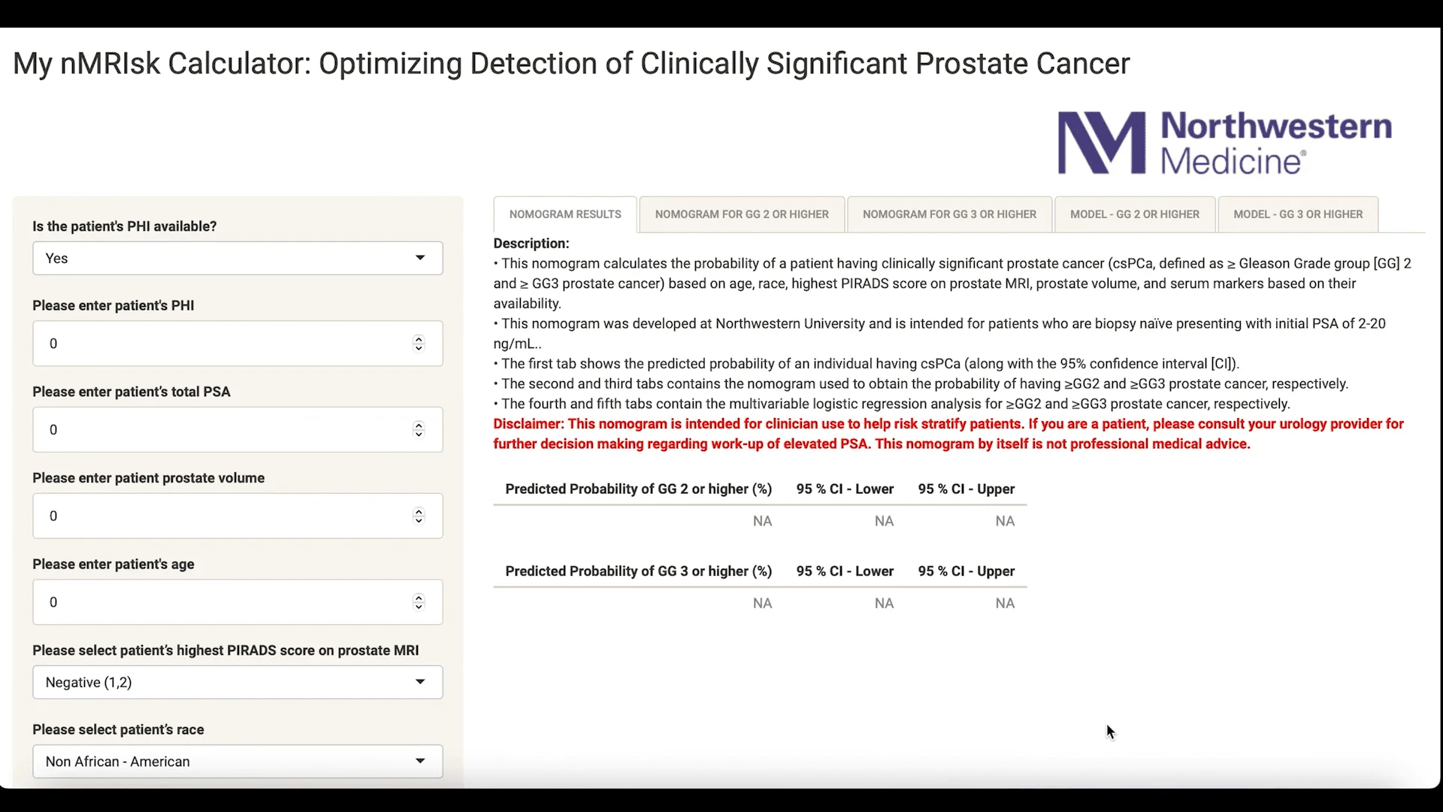Screen dimensions: 1443x812
Task: Decrement the patient's PHI value using the down arrow
Action: (x=419, y=349)
